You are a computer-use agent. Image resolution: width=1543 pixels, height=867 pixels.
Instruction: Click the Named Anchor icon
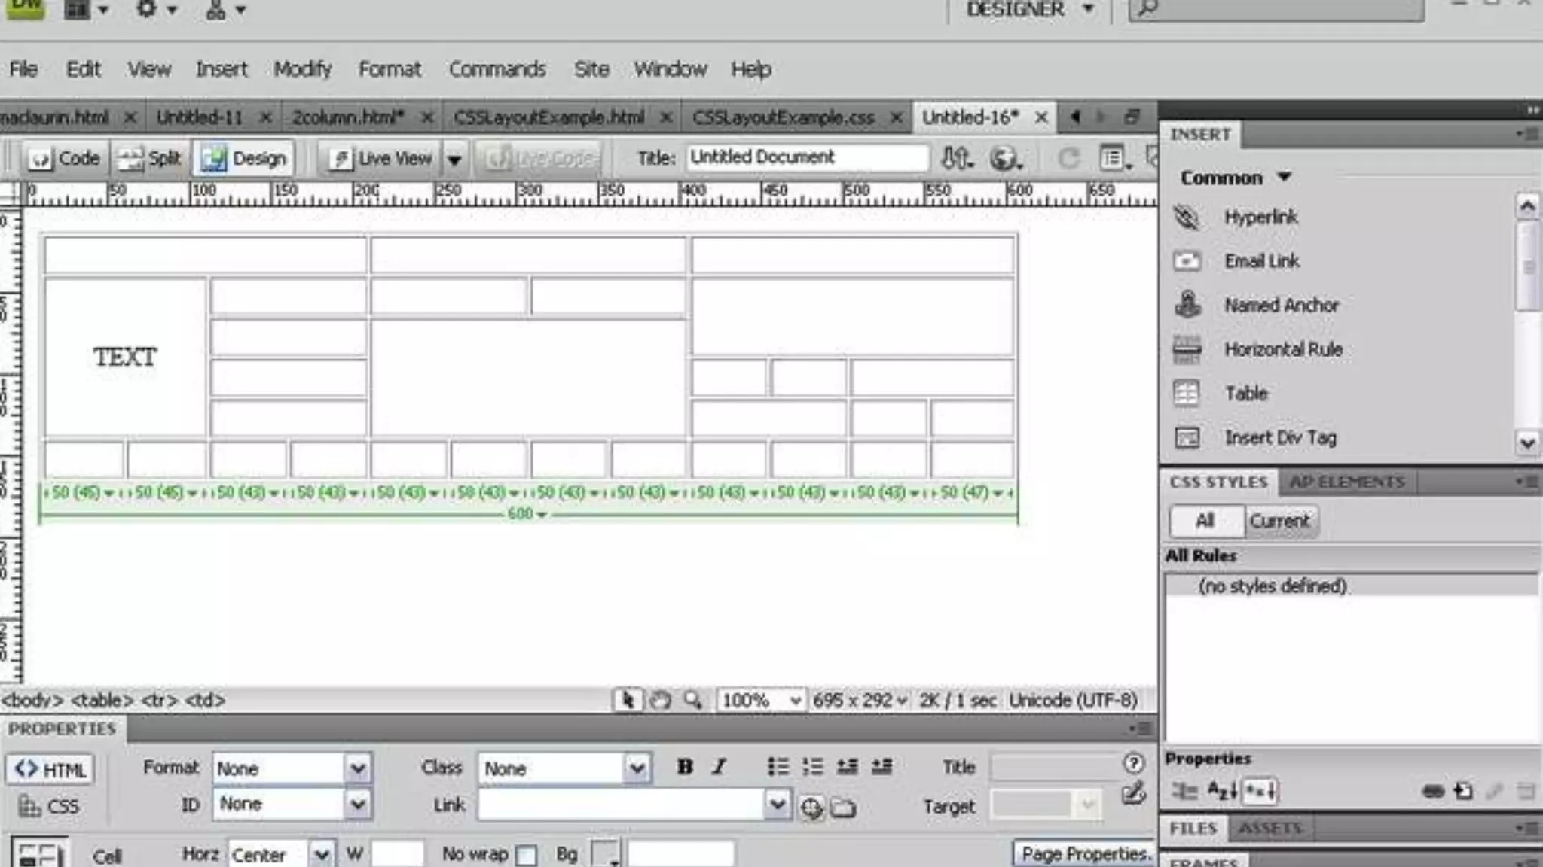1187,305
